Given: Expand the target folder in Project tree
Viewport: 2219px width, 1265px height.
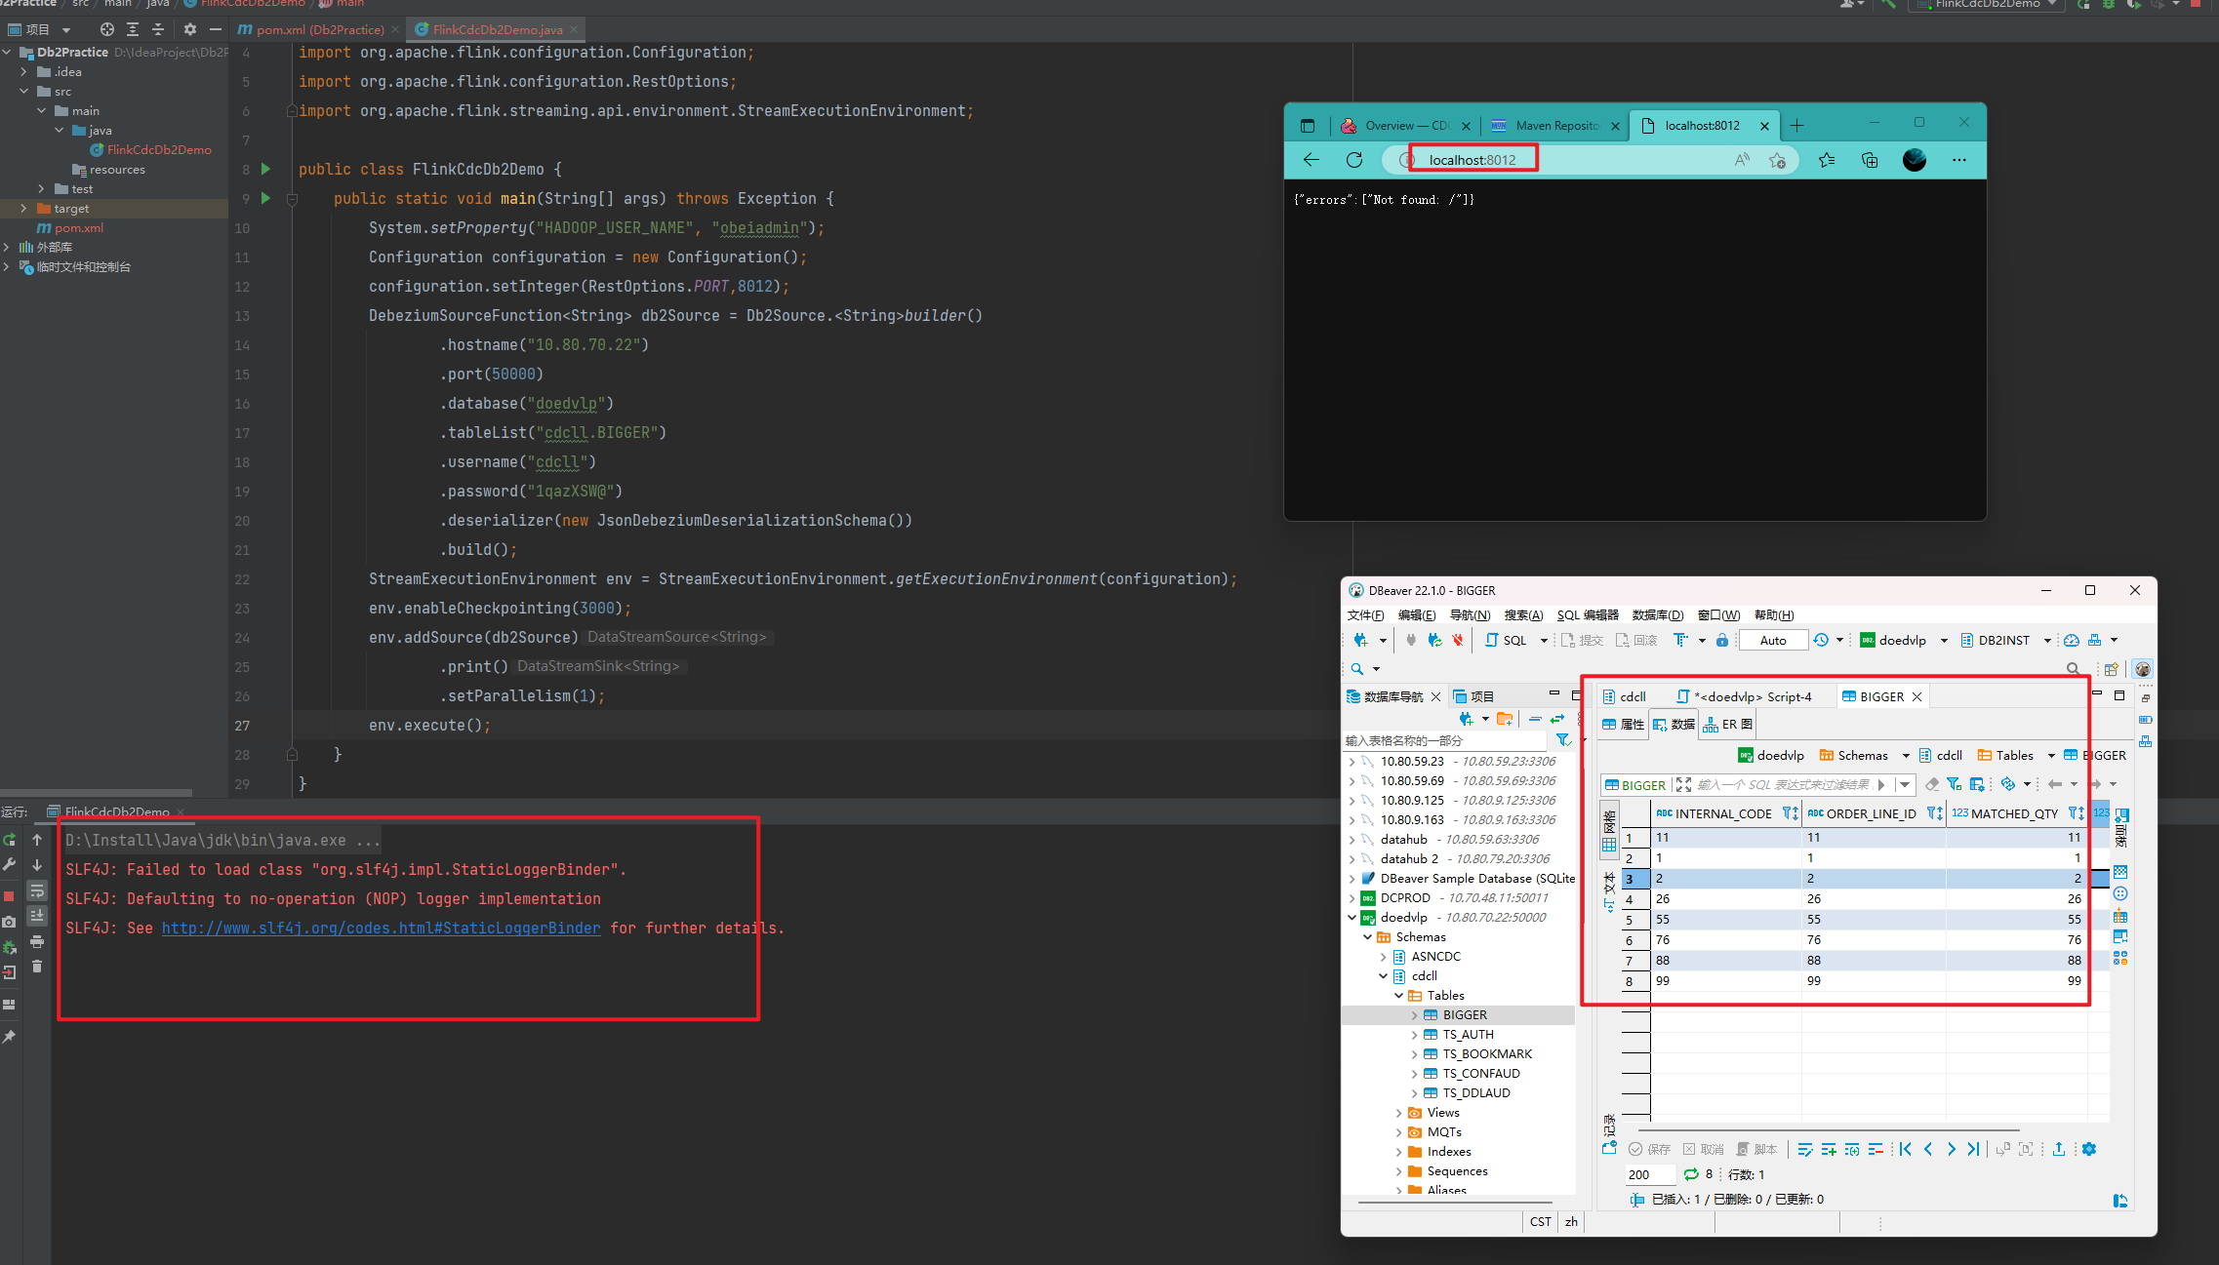Looking at the screenshot, I should click(24, 208).
